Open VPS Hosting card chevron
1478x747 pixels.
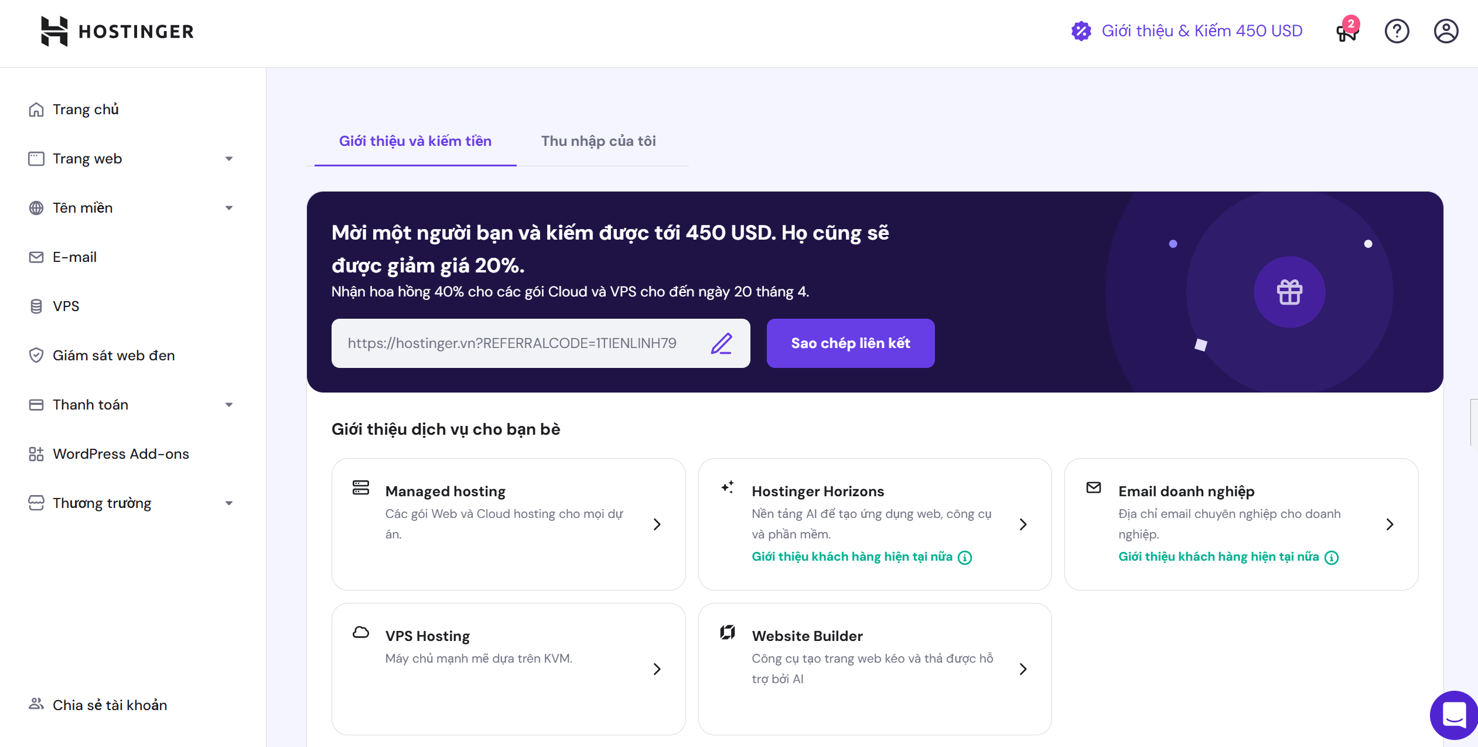[657, 669]
